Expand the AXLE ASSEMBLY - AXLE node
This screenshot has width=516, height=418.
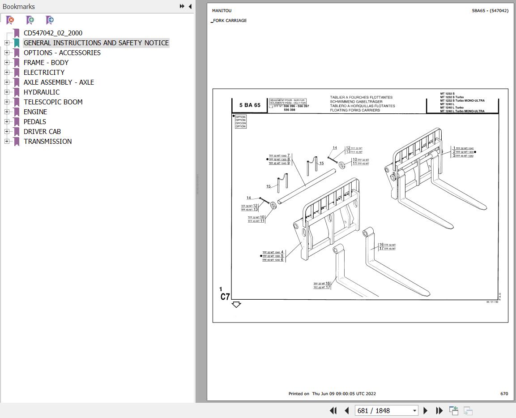tap(7, 82)
